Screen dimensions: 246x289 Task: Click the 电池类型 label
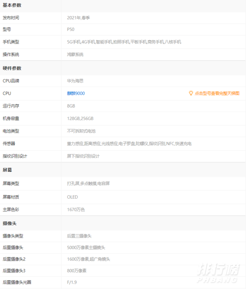[x=11, y=131]
